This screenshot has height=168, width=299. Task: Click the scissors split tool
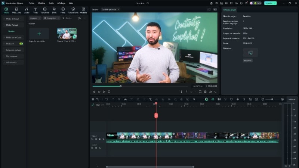pyautogui.click(x=125, y=99)
